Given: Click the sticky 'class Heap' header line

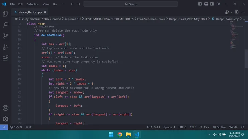Looking at the screenshot, I should coord(36,24).
